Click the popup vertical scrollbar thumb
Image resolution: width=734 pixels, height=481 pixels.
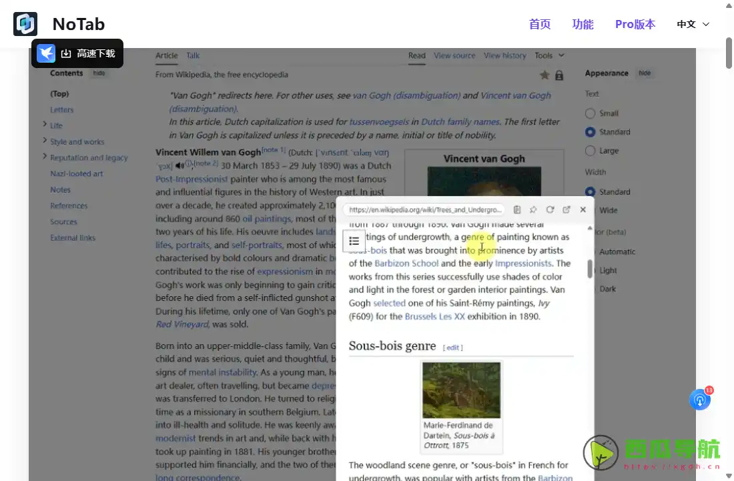point(590,269)
